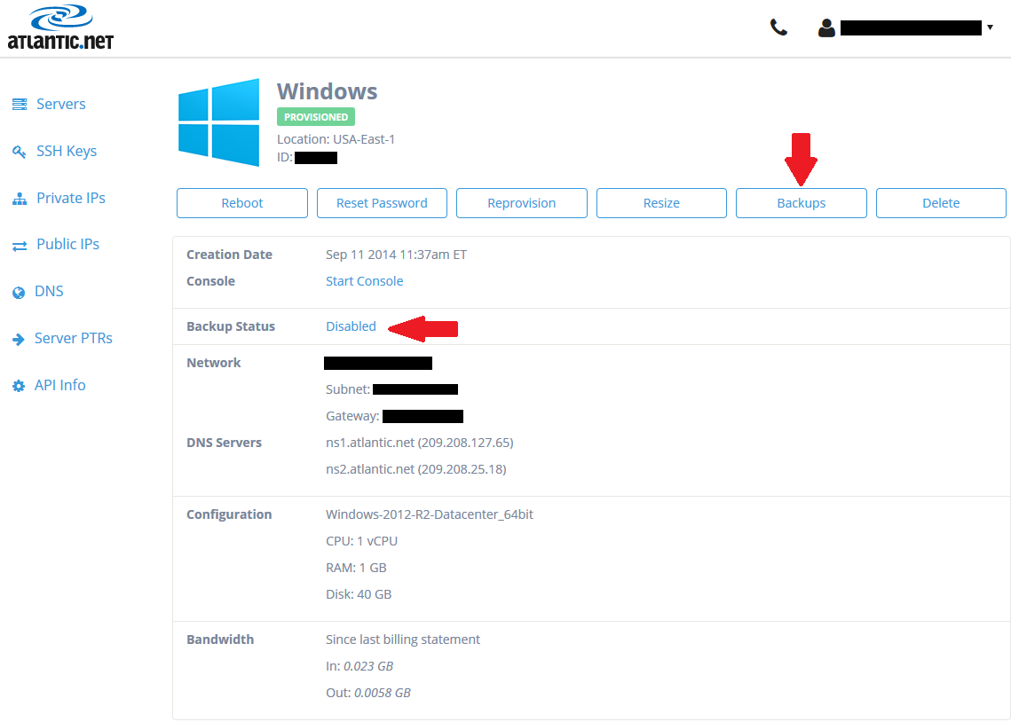Click the Creation Date label
Viewport: 1011px width, 722px height.
click(x=230, y=255)
